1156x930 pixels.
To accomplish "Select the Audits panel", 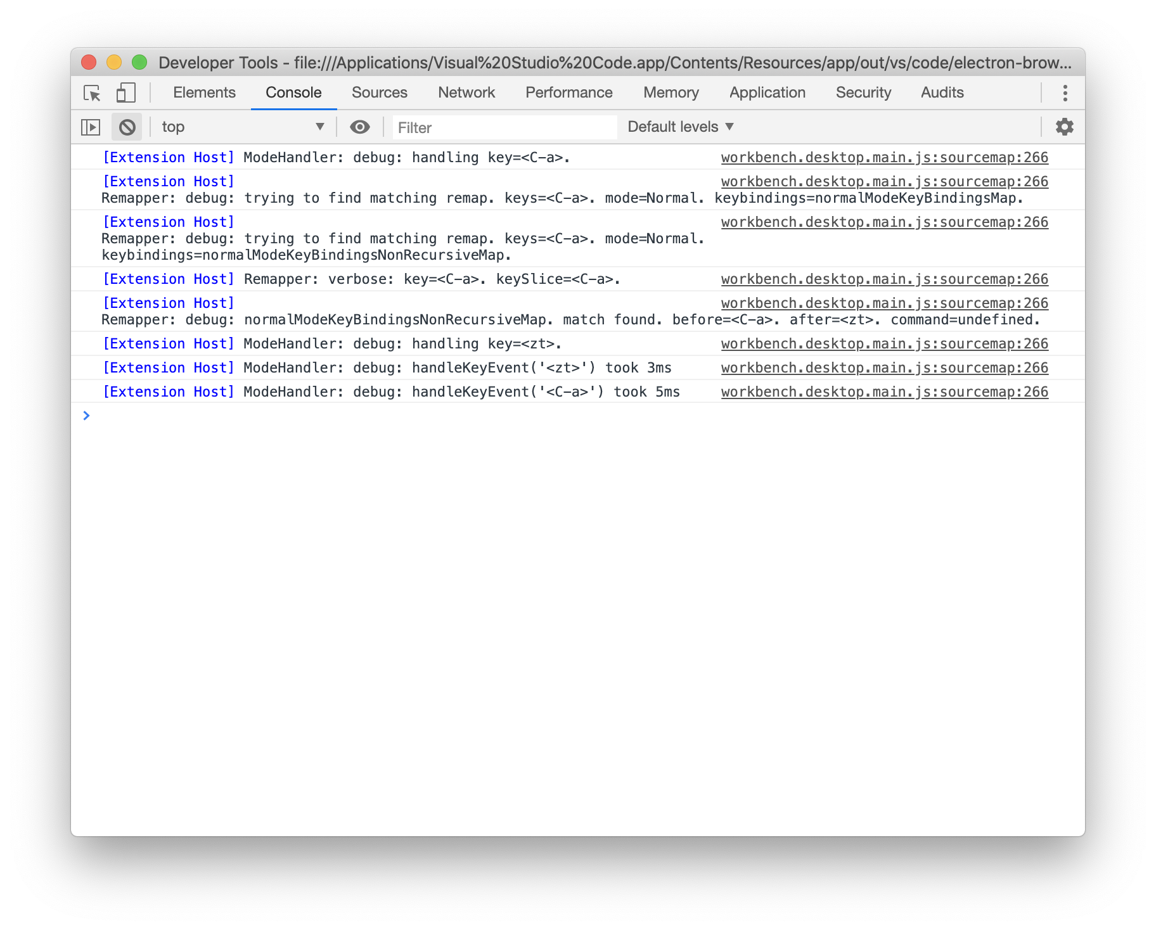I will (942, 92).
